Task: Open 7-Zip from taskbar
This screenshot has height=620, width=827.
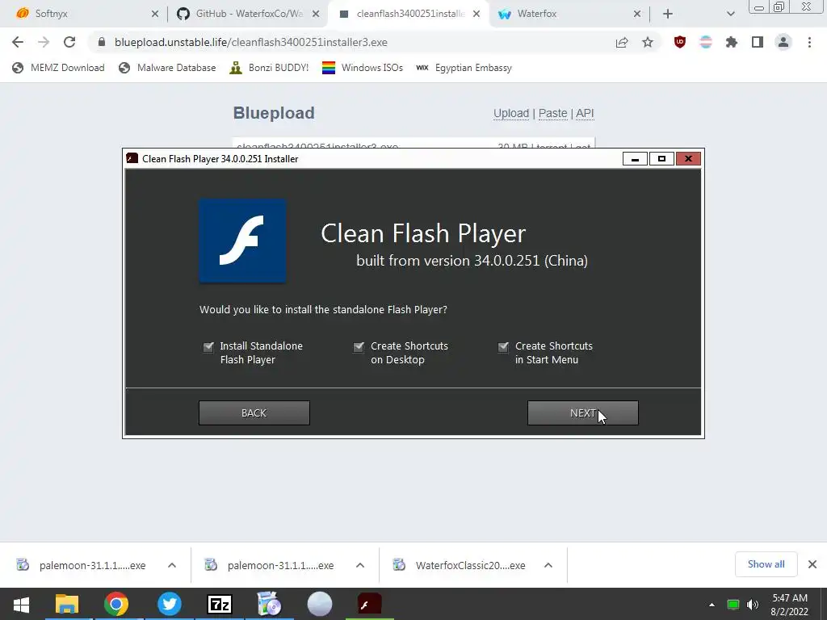Action: click(x=220, y=604)
